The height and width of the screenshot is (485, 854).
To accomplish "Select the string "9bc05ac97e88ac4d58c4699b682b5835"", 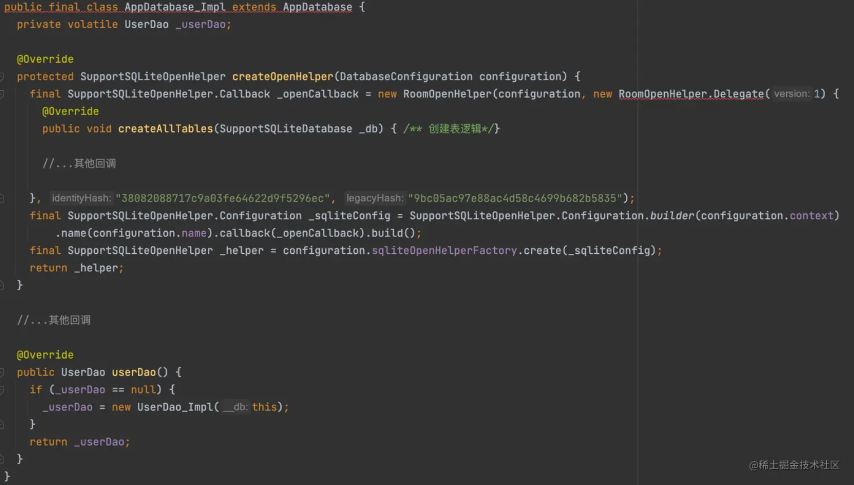I will [x=515, y=199].
